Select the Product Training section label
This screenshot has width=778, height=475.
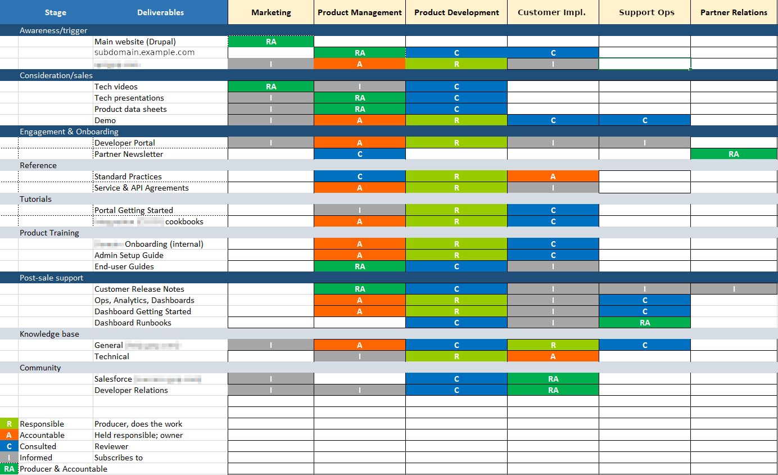49,233
